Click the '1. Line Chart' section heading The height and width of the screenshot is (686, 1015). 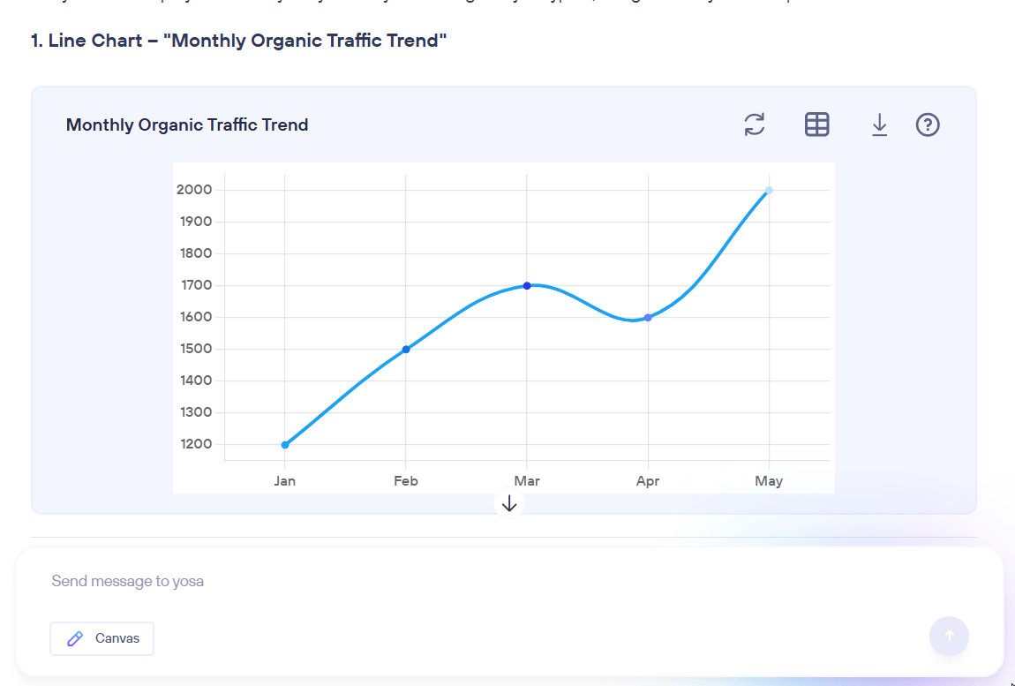tap(238, 41)
